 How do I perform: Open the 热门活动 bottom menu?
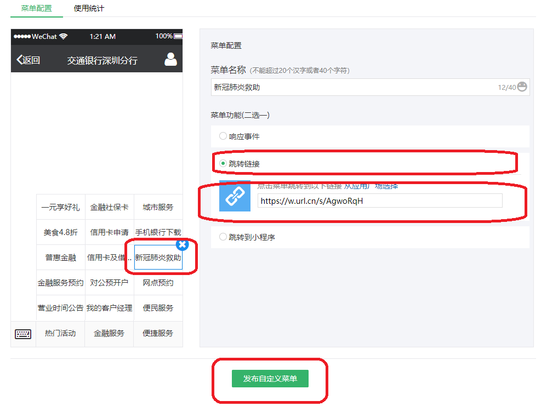[60, 334]
